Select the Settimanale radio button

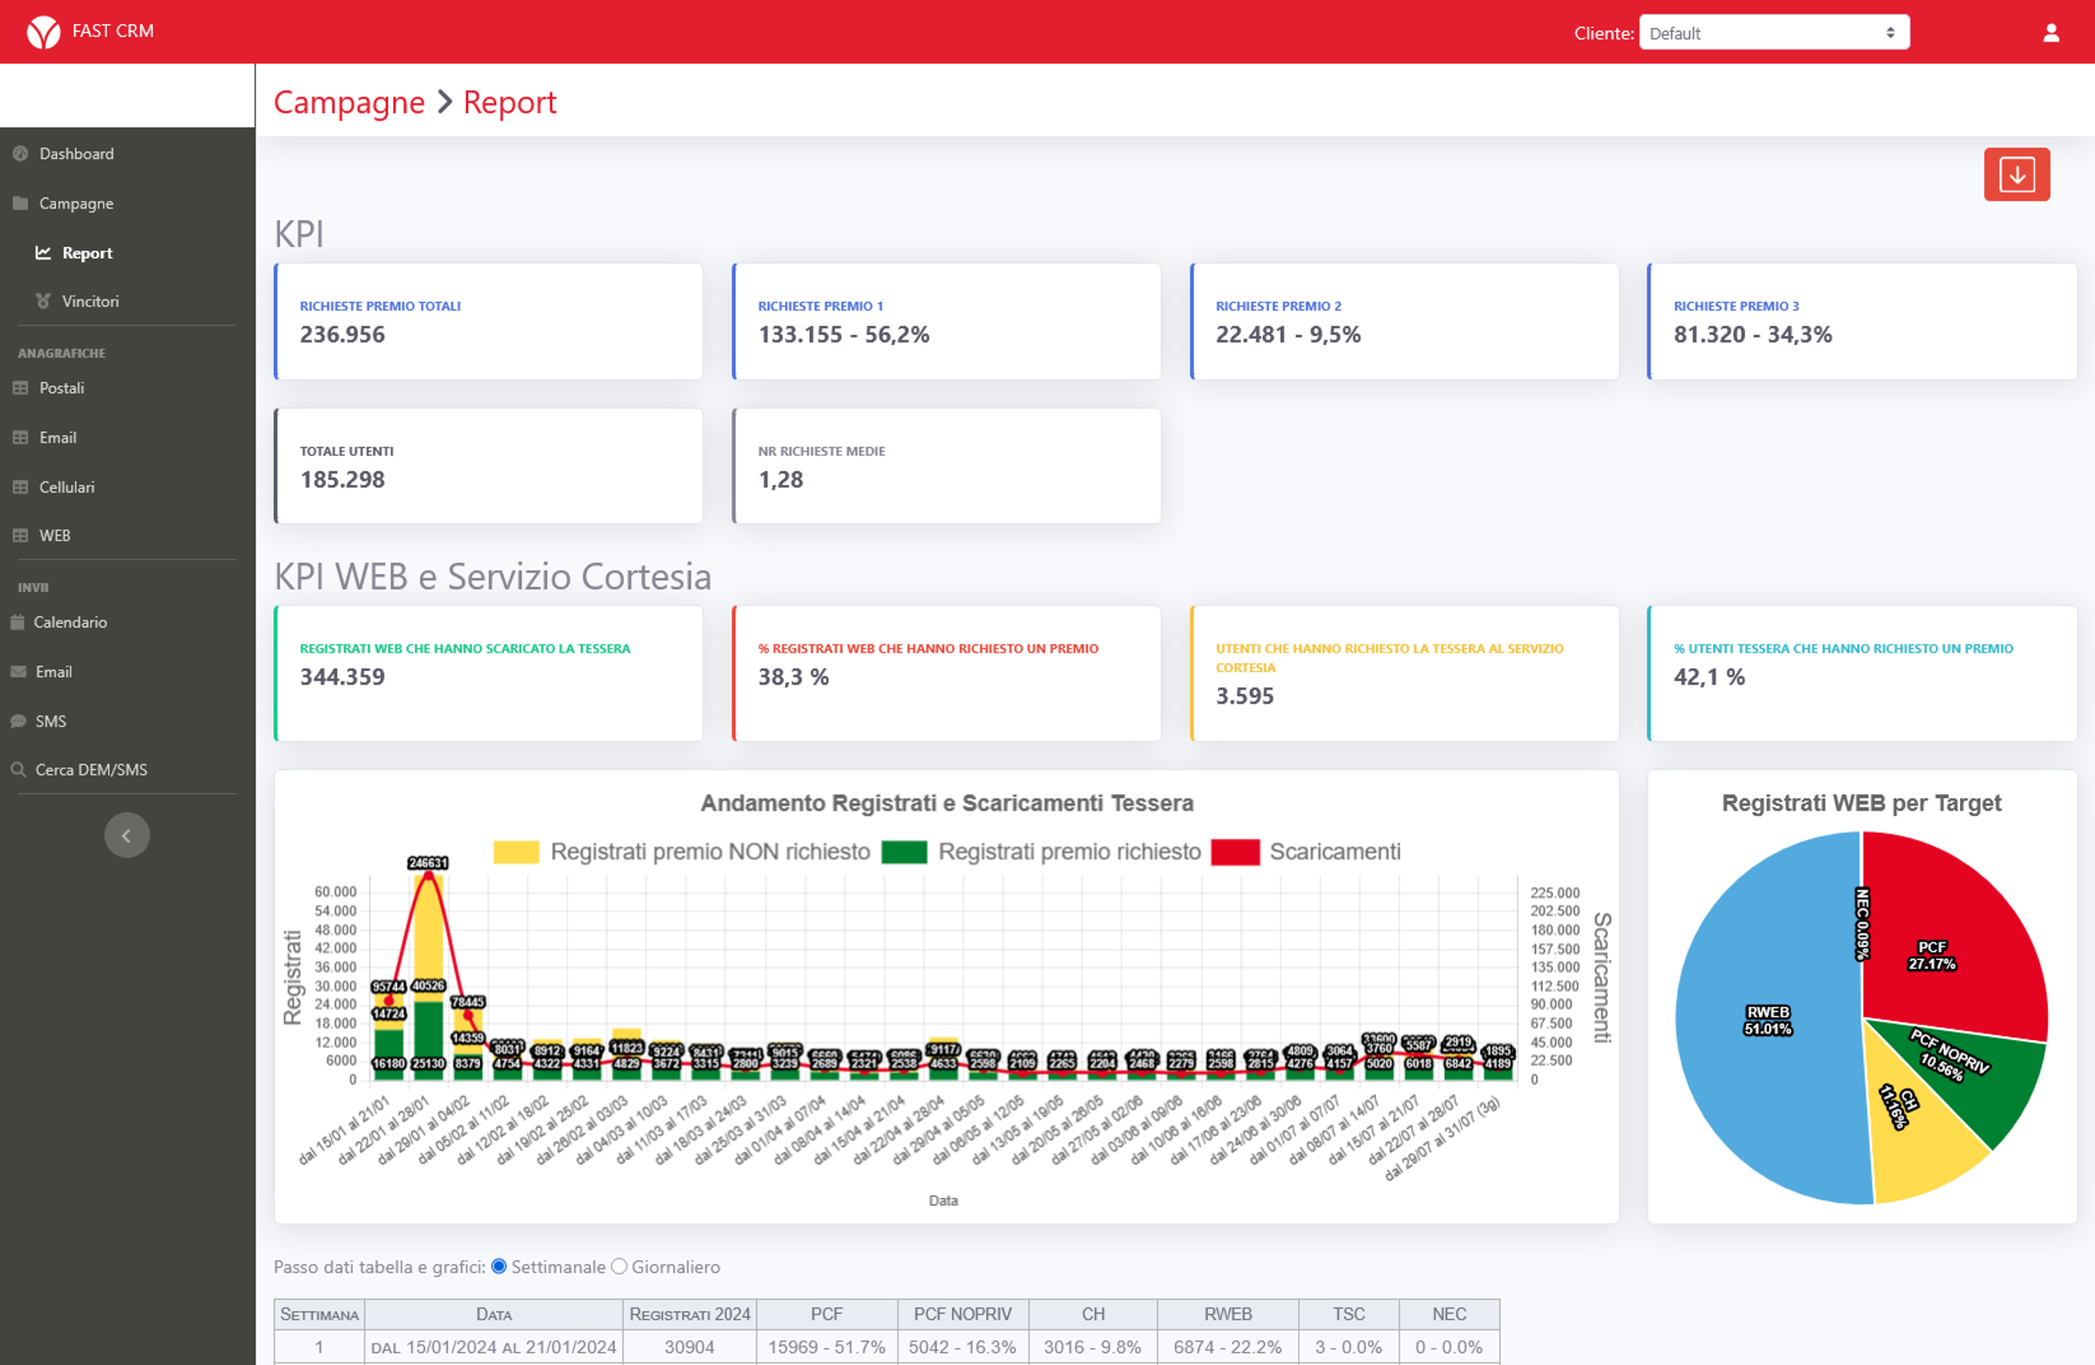[499, 1265]
